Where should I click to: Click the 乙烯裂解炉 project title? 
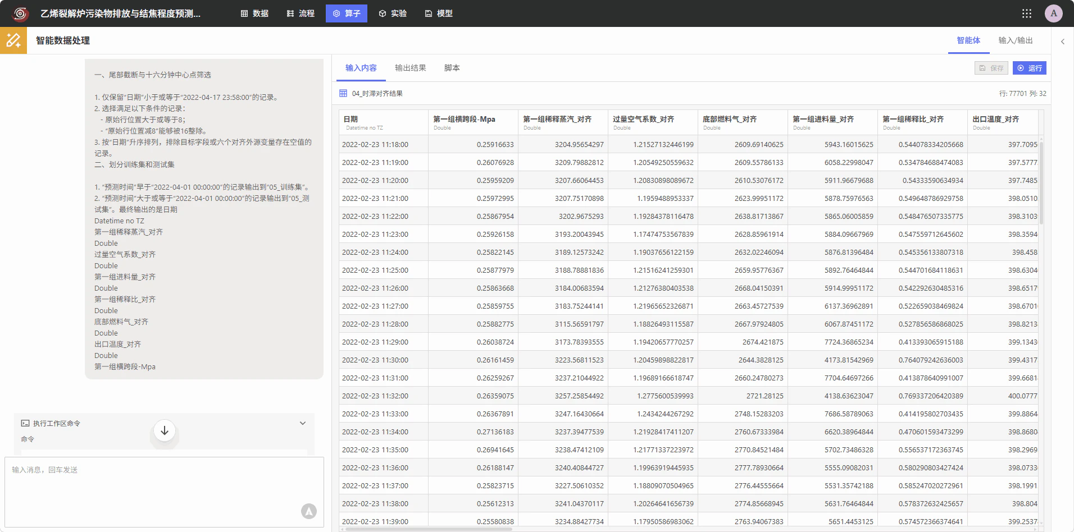(120, 13)
